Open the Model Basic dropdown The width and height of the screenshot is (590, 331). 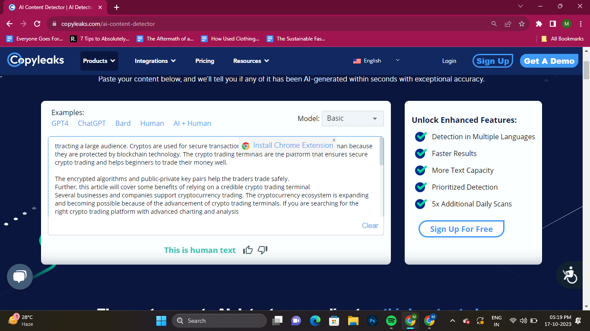pyautogui.click(x=353, y=119)
